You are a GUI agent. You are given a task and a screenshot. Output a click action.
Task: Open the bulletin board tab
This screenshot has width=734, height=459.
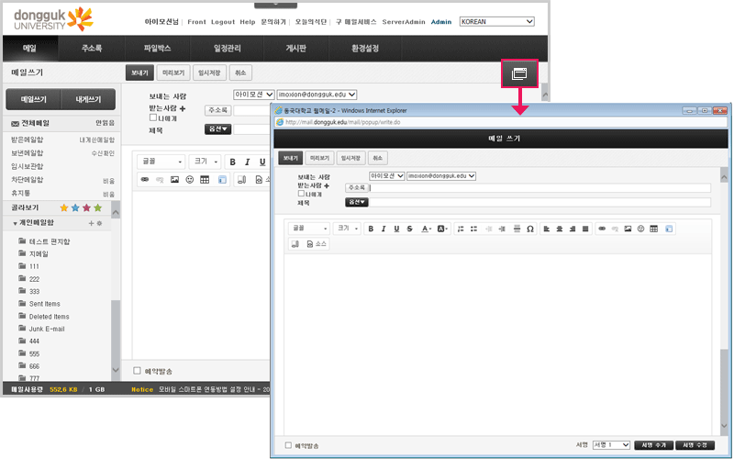coord(295,49)
